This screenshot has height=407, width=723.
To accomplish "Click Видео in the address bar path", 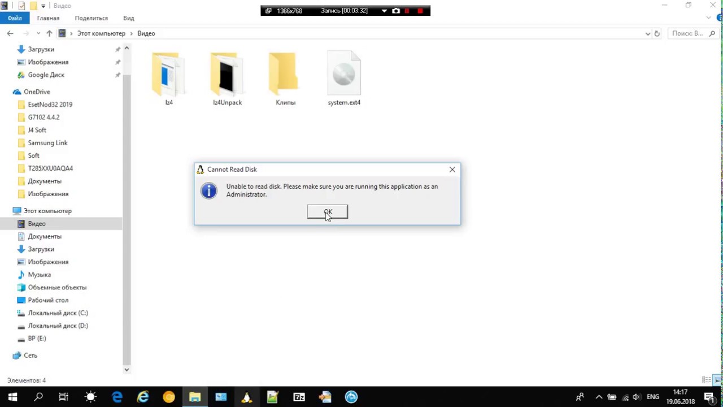I will [x=146, y=33].
